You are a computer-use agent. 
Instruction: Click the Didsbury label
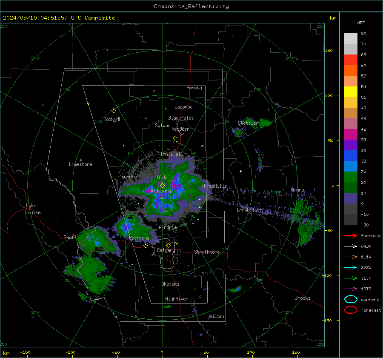tap(161, 191)
